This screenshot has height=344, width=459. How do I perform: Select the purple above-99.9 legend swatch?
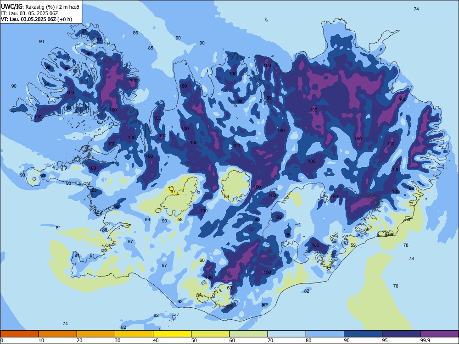click(x=439, y=334)
